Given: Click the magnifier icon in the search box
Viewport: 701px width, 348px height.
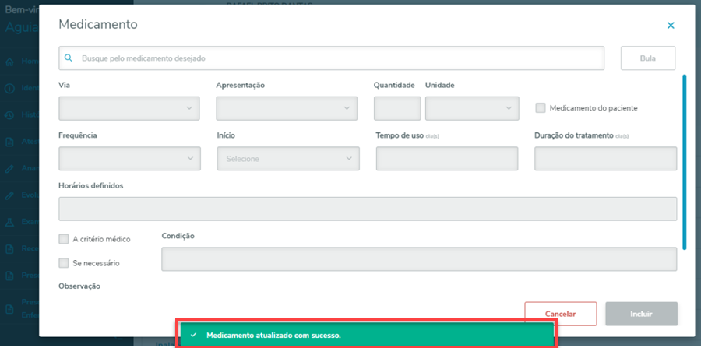Looking at the screenshot, I should point(69,58).
